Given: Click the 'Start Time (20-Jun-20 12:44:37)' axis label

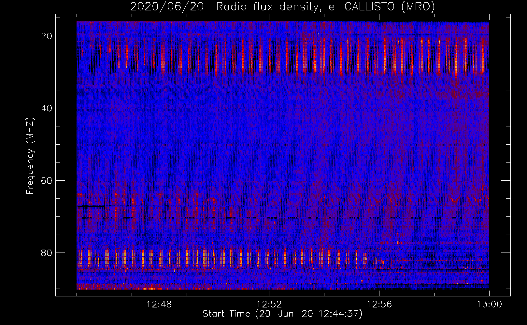Looking at the screenshot, I should (x=282, y=314).
